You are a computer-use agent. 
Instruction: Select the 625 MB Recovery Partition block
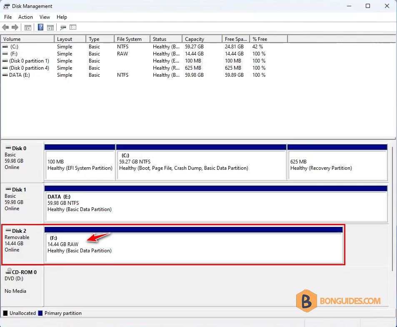click(337, 163)
